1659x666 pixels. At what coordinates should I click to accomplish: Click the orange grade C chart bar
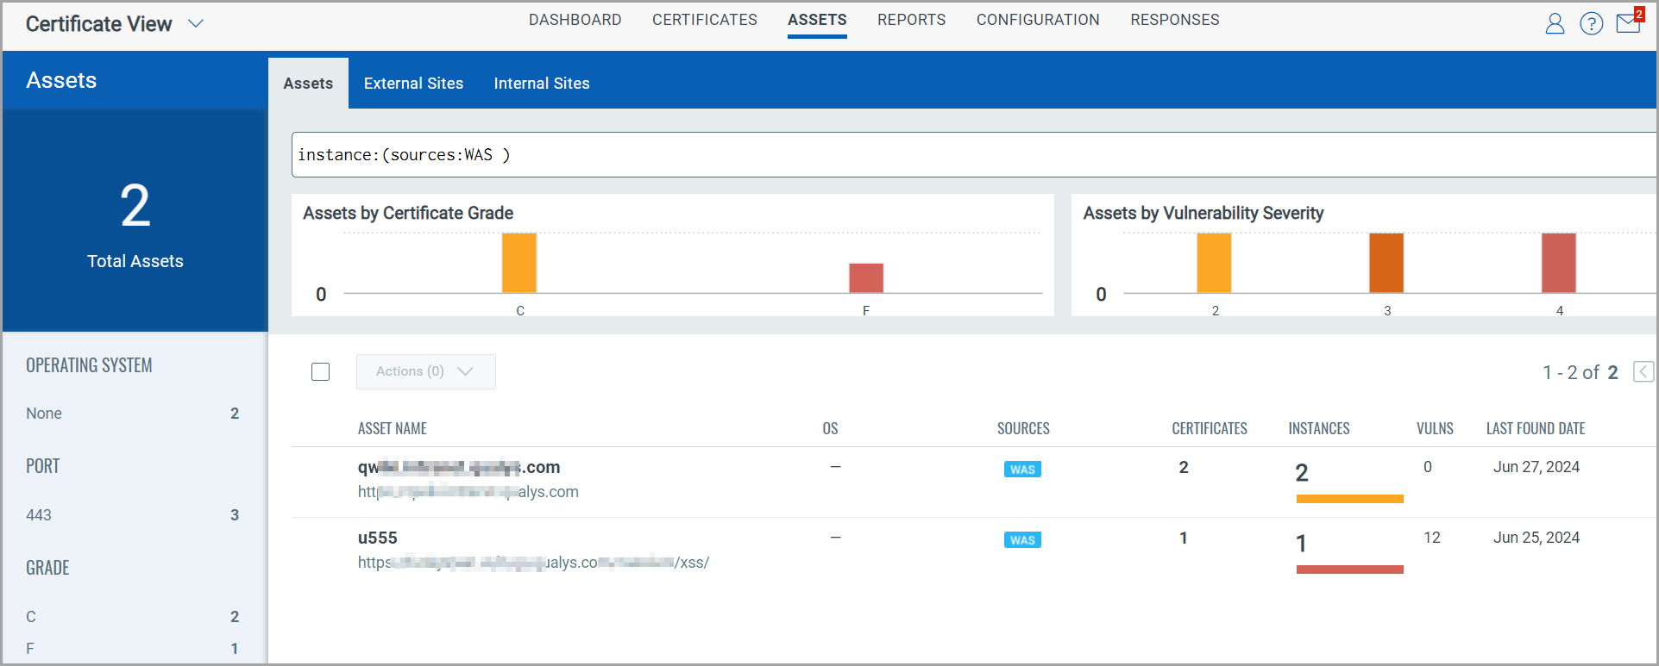tap(519, 263)
